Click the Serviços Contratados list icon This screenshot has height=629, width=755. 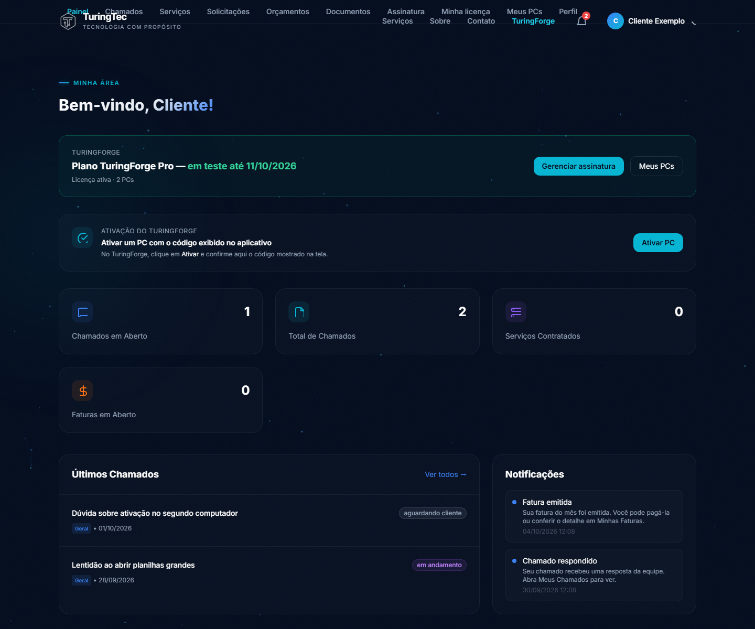pos(516,312)
